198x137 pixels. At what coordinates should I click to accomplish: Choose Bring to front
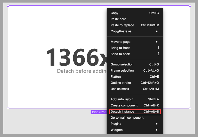[135, 48]
